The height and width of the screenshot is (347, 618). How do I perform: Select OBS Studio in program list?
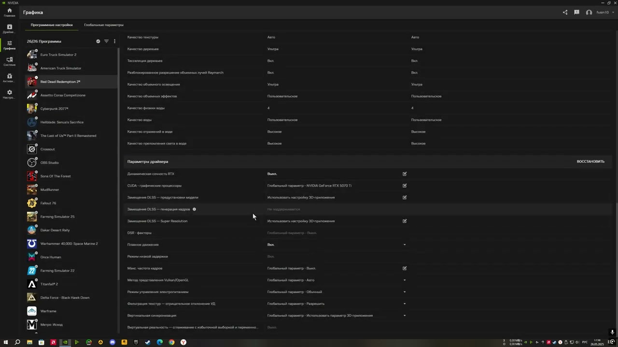tap(71, 163)
